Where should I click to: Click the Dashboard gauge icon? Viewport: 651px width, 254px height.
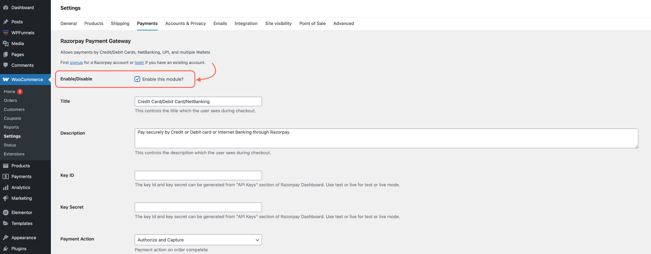click(x=6, y=7)
